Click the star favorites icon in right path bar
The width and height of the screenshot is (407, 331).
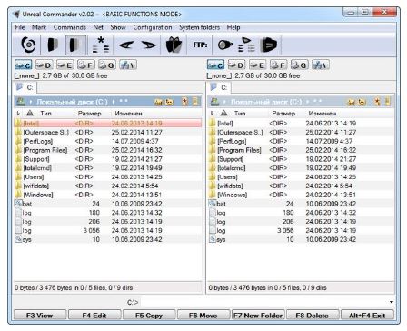[x=377, y=102]
